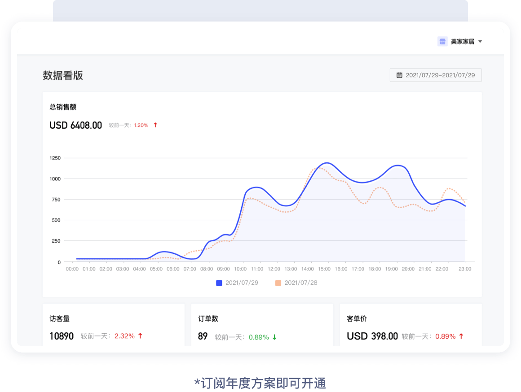Click the 500 y-axis label
Viewport: 521px width, 392px height.
tap(56, 220)
